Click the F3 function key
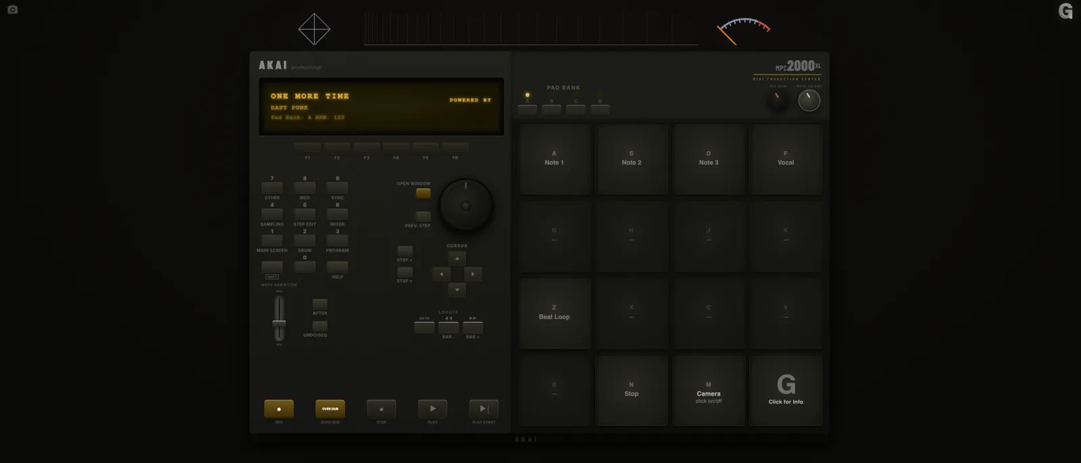Screen dimensions: 1081x463 367,148
